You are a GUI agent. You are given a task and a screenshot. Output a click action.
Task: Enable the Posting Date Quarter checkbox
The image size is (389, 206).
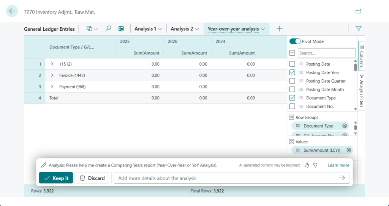tap(292, 81)
